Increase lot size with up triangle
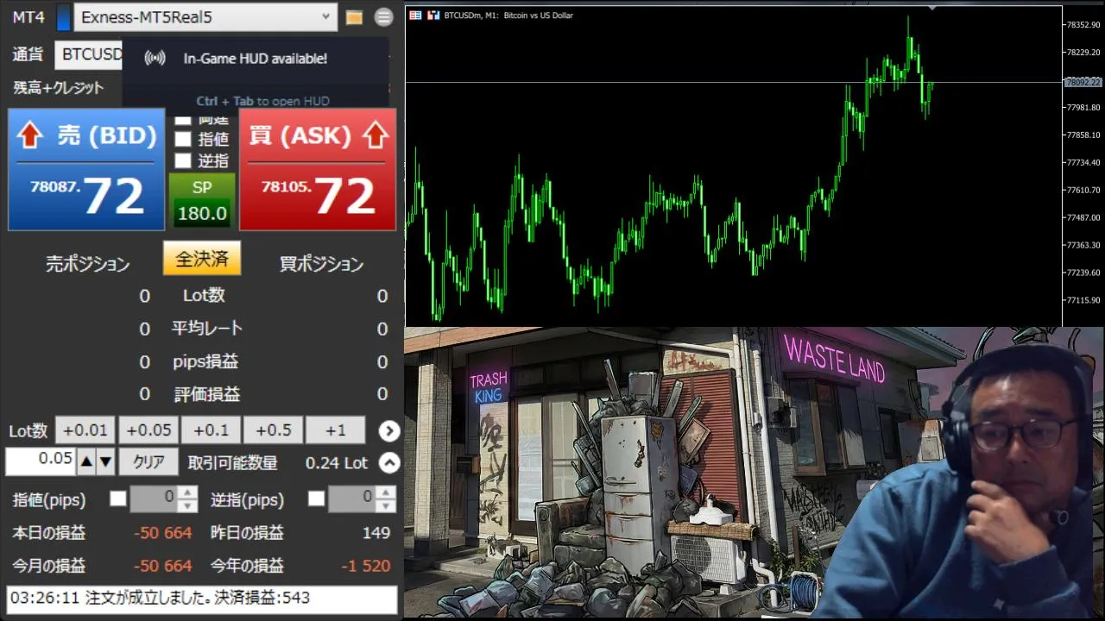 (86, 462)
